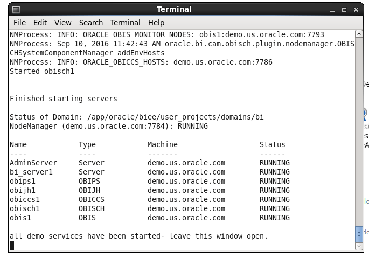369x258 pixels.
Task: Click the OBIPS type cell
Action: (89, 181)
